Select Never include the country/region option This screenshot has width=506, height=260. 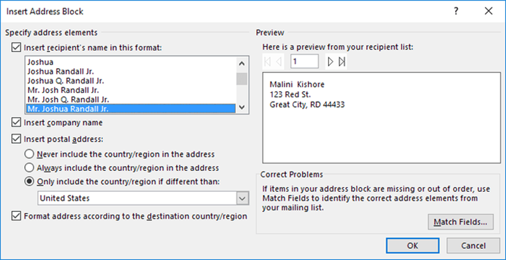(29, 154)
